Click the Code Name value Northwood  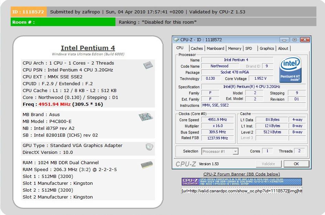click(220, 66)
